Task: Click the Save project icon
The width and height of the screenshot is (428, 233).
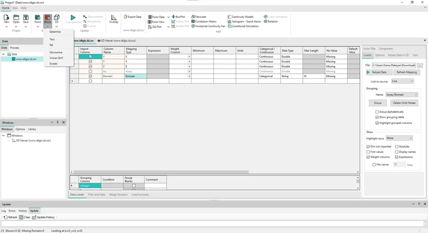Action: pos(25,18)
